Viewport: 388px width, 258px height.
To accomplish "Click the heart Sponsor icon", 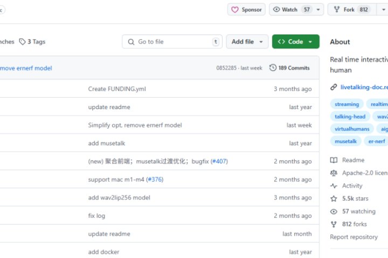I will (x=235, y=10).
